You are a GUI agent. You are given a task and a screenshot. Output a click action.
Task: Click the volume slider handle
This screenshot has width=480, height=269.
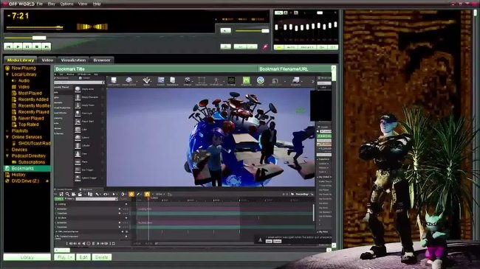(x=265, y=30)
